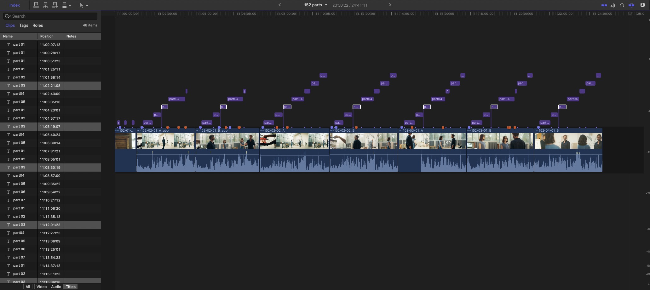Screen dimensions: 650x290
Task: Open the 152 parts project dropdown
Action: tap(315, 5)
